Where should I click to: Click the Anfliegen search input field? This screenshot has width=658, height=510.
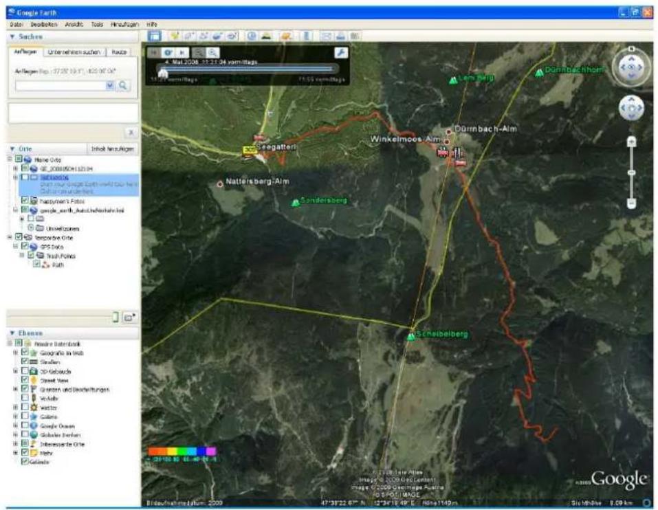61,85
